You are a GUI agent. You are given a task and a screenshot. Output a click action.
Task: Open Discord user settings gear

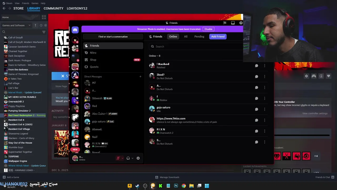click(138, 158)
